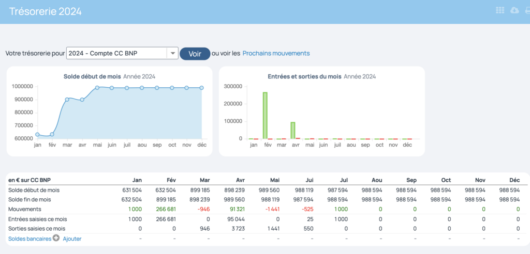The image size is (530, 254).
Task: Click the cloud download icon
Action: click(x=514, y=10)
